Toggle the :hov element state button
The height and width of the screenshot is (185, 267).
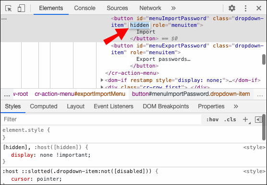(x=212, y=119)
